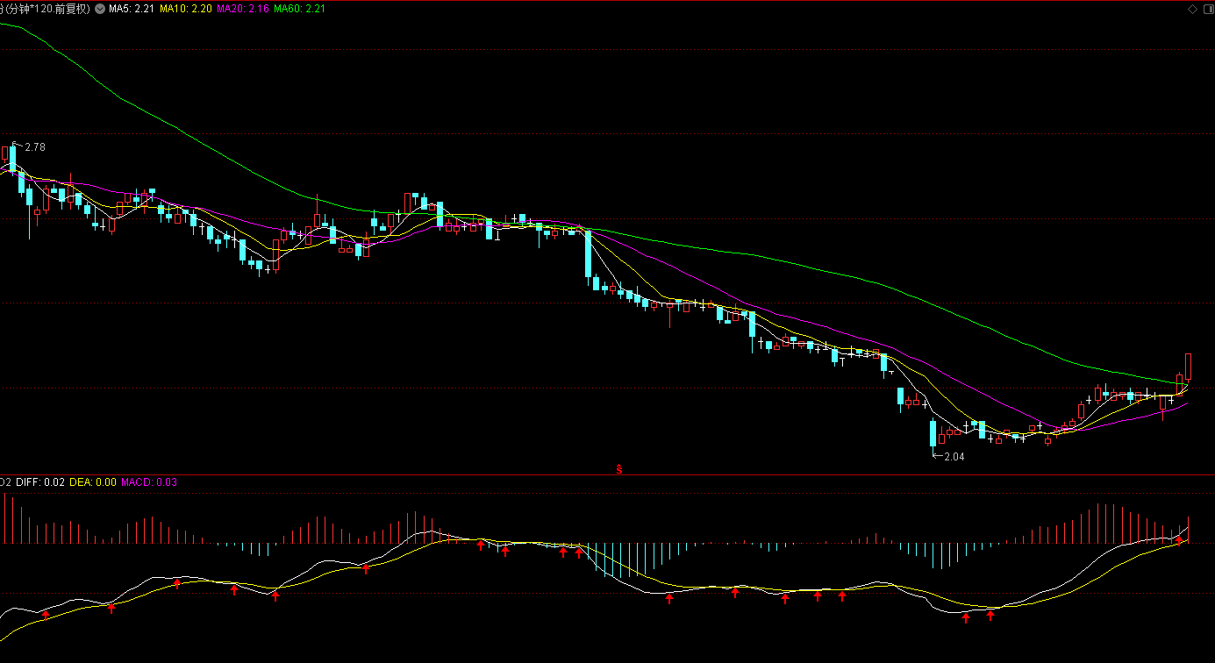
Task: Open the chart period dropdown arrow
Action: (x=99, y=8)
